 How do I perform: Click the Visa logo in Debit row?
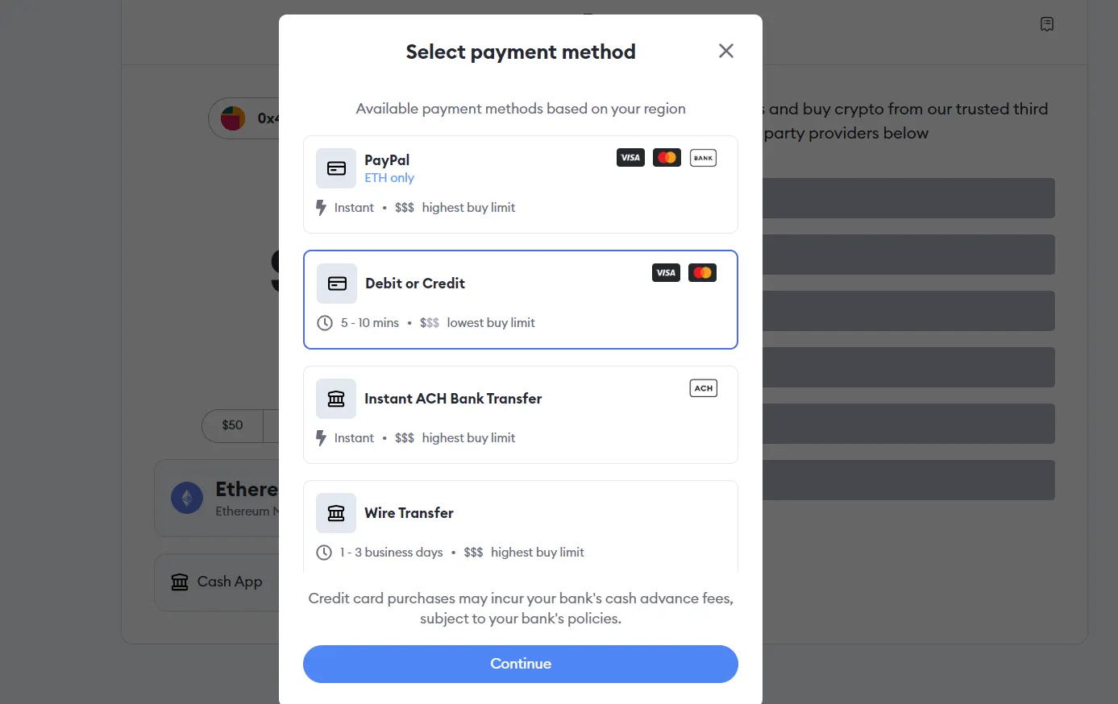point(666,273)
